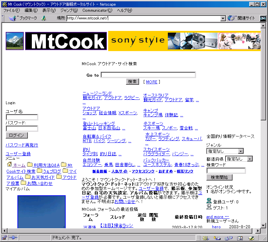The width and height of the screenshot is (268, 242).
Task: Click the horizontal scrollbar right arrow
Action: [x=258, y=231]
